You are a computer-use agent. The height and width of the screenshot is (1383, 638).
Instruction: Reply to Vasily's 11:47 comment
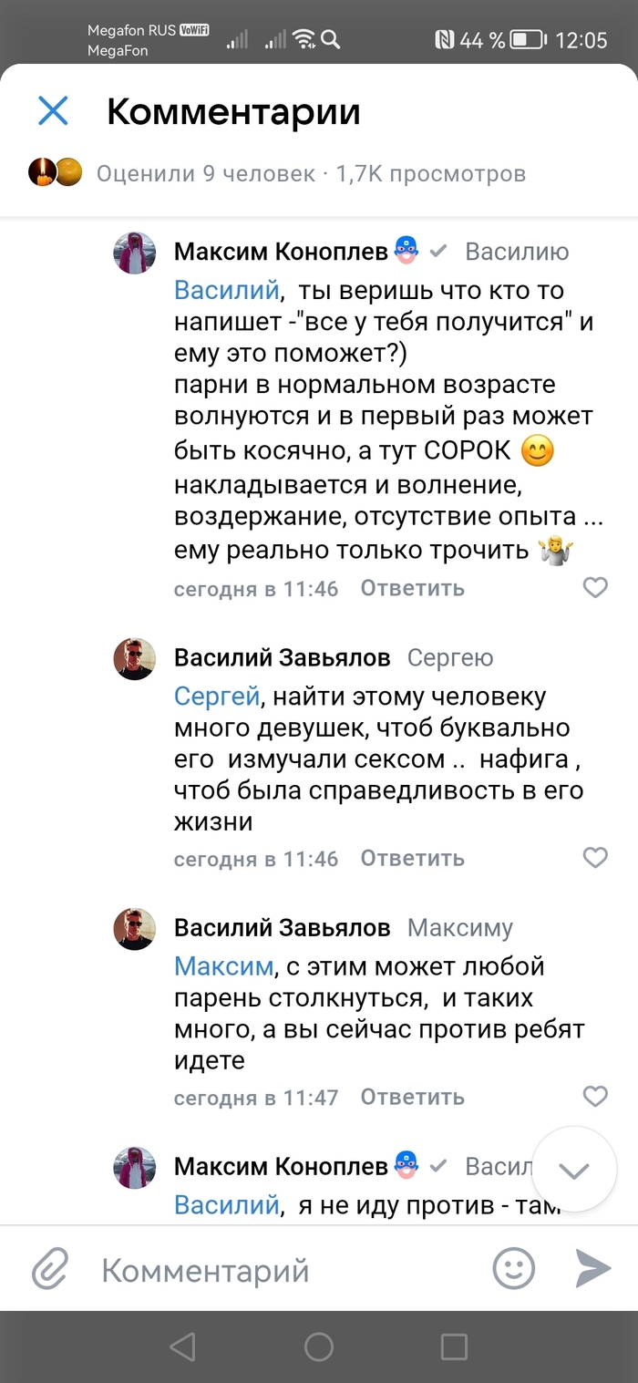[412, 1097]
